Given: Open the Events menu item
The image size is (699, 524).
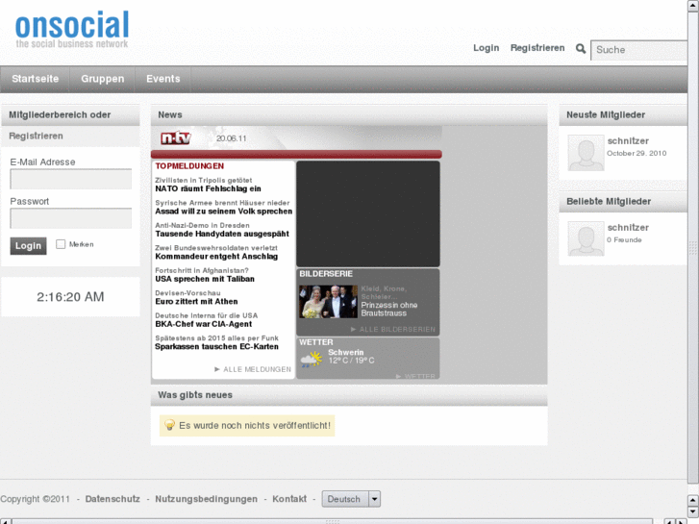Looking at the screenshot, I should pyautogui.click(x=163, y=79).
